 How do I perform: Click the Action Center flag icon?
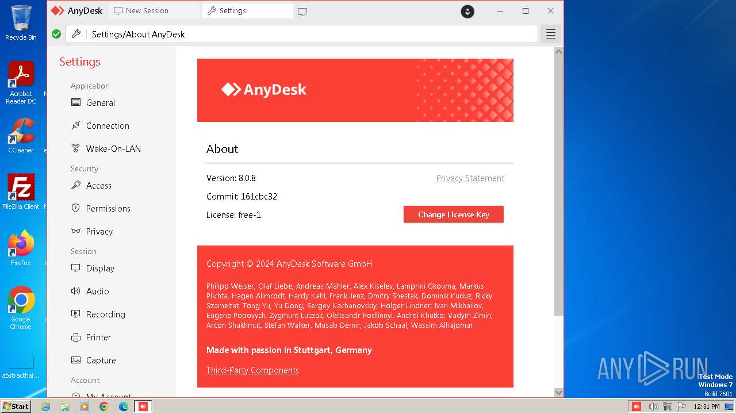[x=681, y=407]
